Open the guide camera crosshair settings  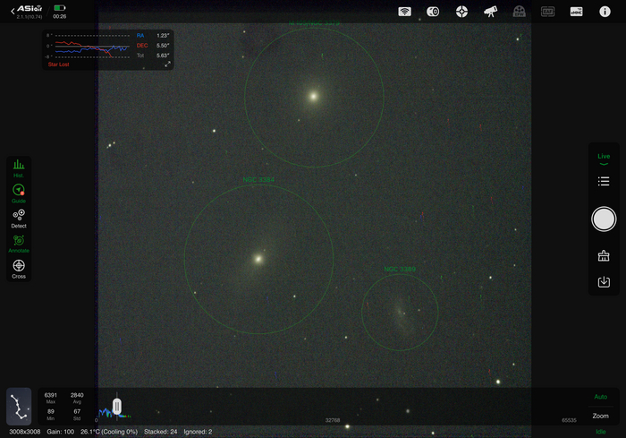(x=461, y=12)
